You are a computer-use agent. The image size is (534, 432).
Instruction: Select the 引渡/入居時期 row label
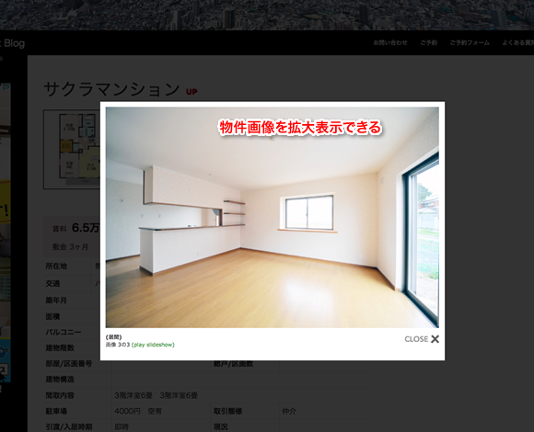point(69,426)
